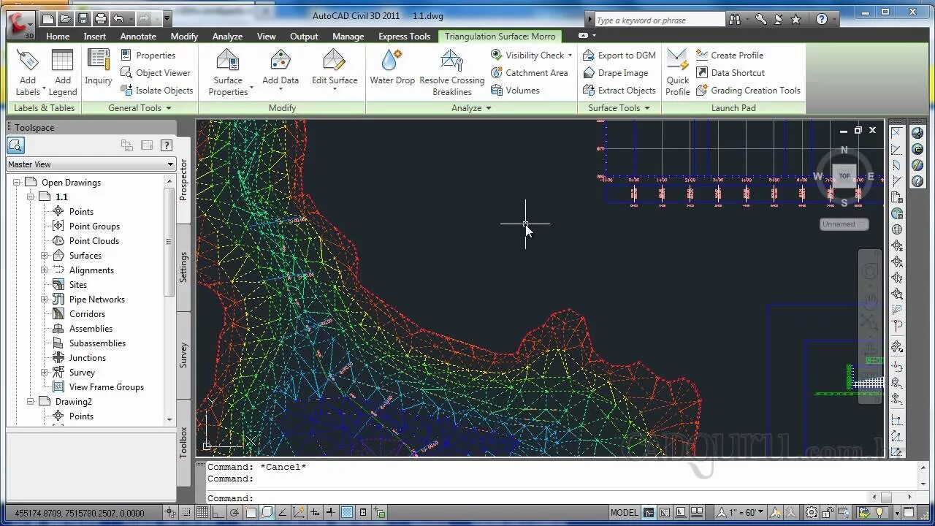Click the Add Labels tool
The image size is (935, 526).
(x=28, y=72)
